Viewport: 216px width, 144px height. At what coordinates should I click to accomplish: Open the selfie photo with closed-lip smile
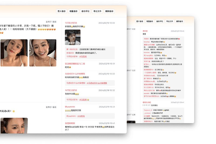tap(14, 53)
